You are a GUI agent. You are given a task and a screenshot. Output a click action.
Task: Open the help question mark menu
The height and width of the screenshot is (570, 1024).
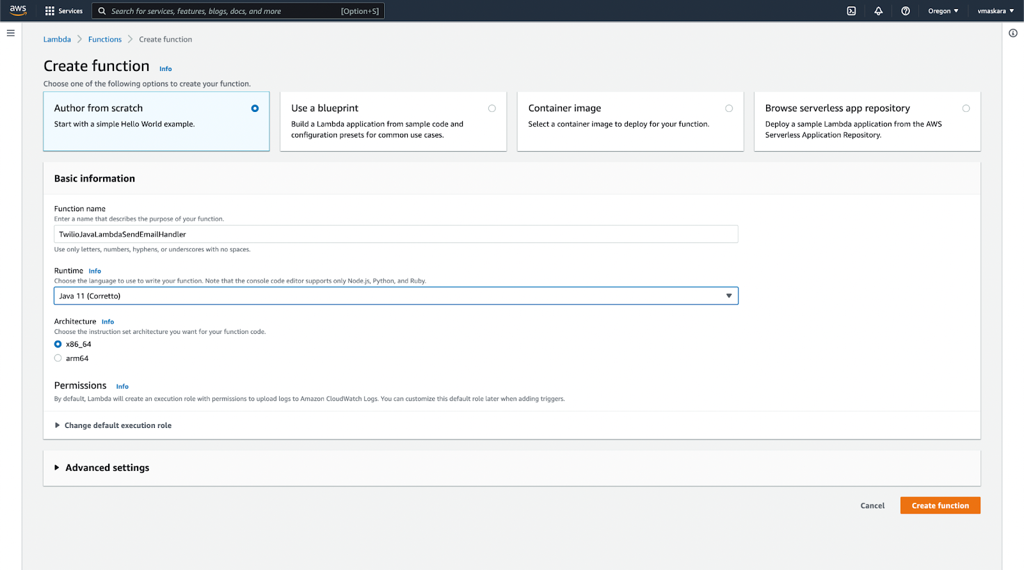905,11
